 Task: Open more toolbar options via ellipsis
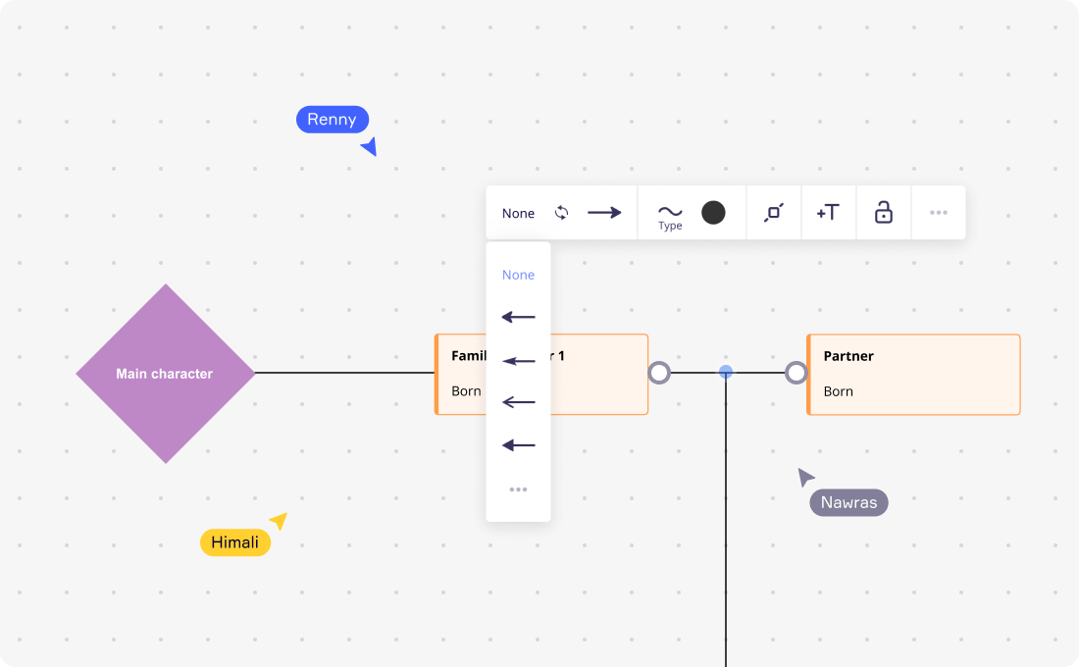click(x=939, y=212)
